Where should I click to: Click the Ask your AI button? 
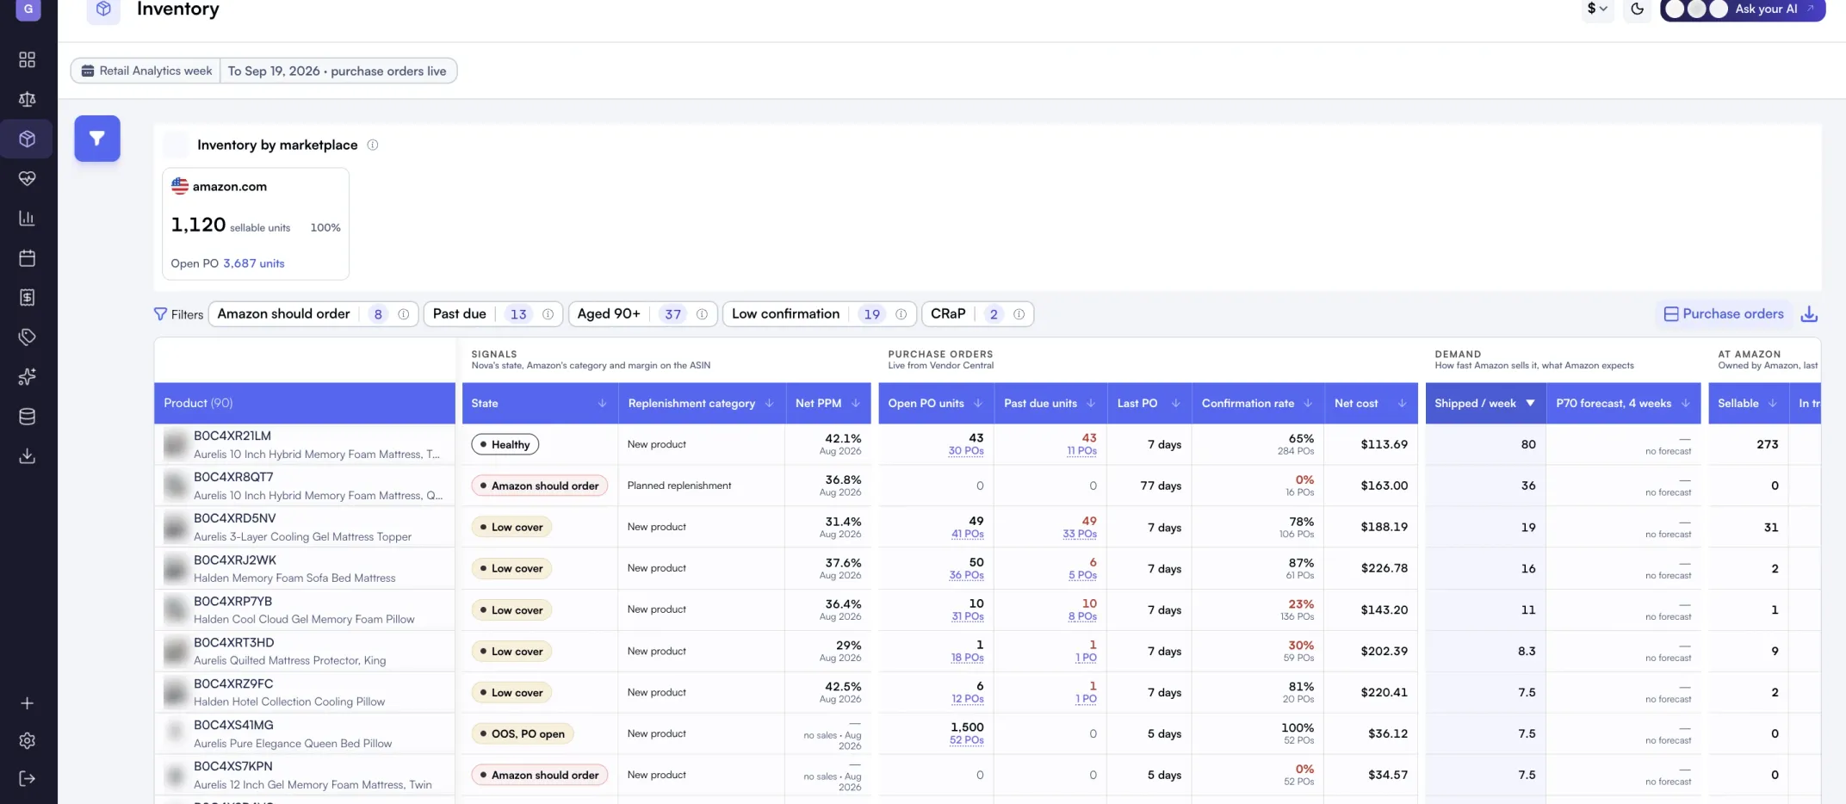tap(1743, 9)
